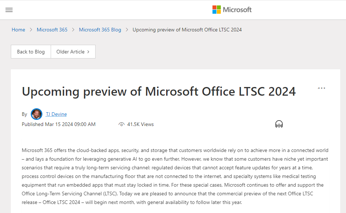Open the Microsoft 365 breadcrumb link

pos(52,30)
